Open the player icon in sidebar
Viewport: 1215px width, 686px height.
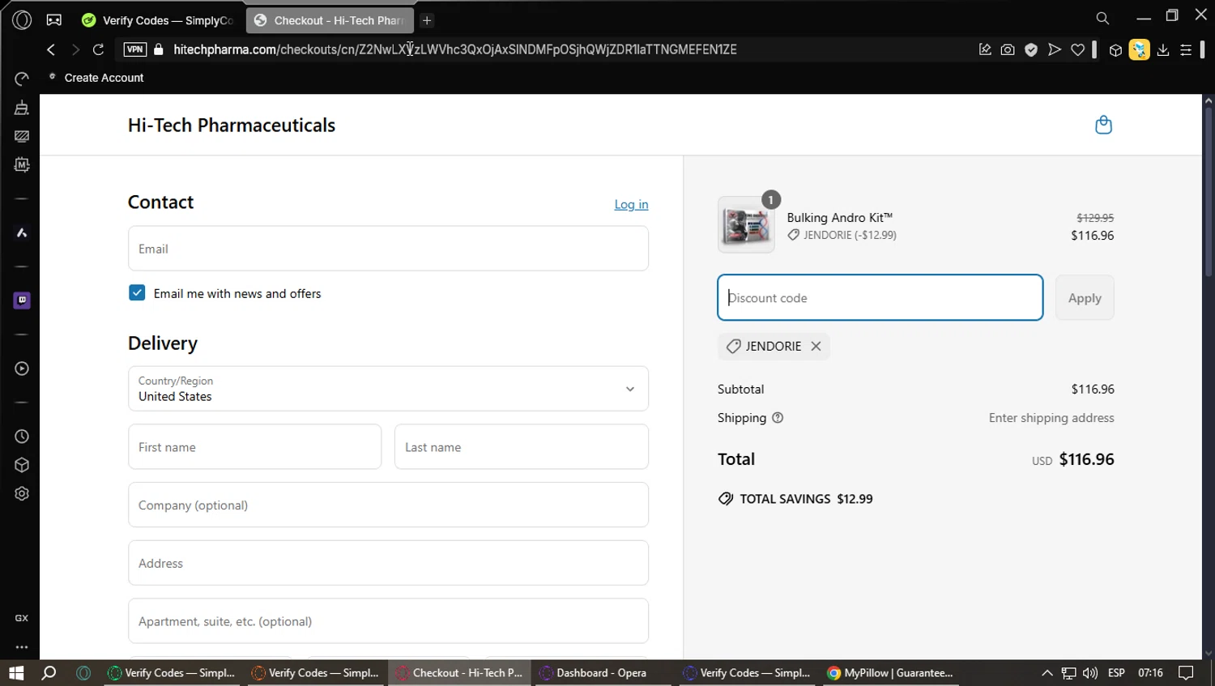(22, 369)
